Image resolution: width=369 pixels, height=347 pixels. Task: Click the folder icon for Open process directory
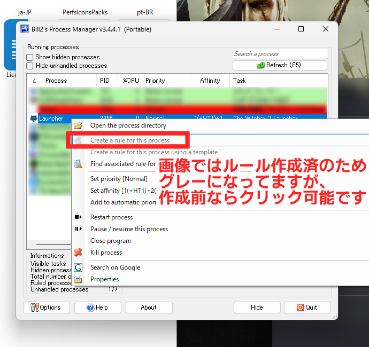(x=78, y=125)
